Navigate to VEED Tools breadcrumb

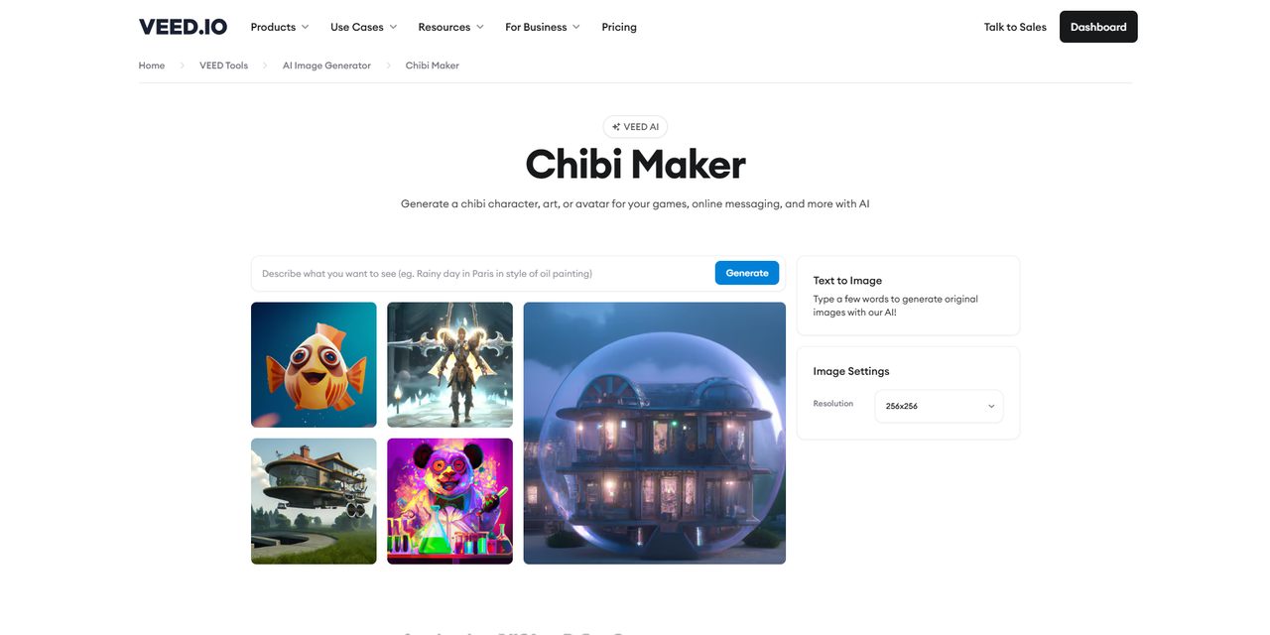point(223,65)
